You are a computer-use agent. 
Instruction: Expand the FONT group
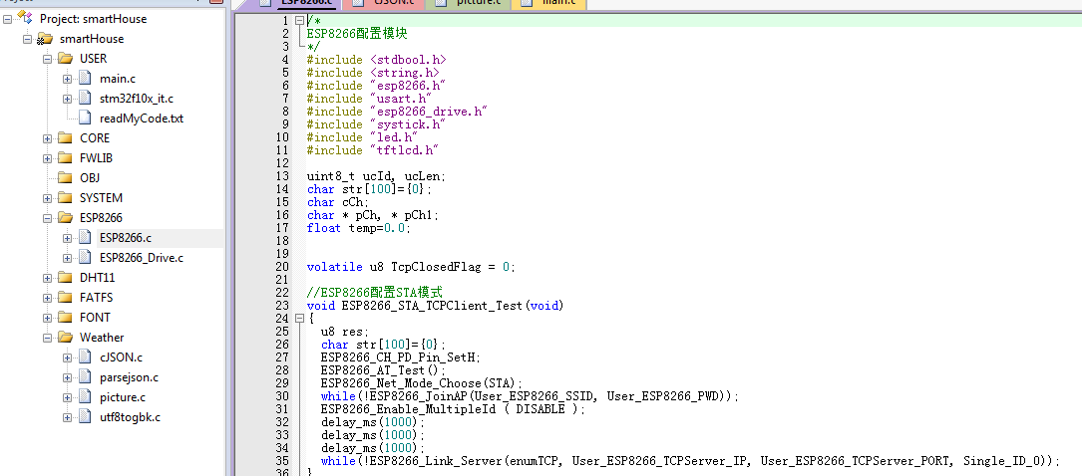pyautogui.click(x=48, y=318)
